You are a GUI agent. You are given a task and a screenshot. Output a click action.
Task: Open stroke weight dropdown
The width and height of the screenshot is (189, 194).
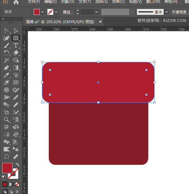click(x=97, y=12)
